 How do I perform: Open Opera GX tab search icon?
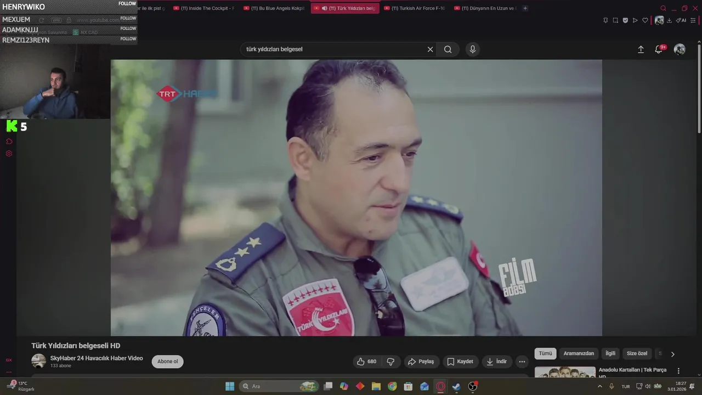[x=663, y=8]
